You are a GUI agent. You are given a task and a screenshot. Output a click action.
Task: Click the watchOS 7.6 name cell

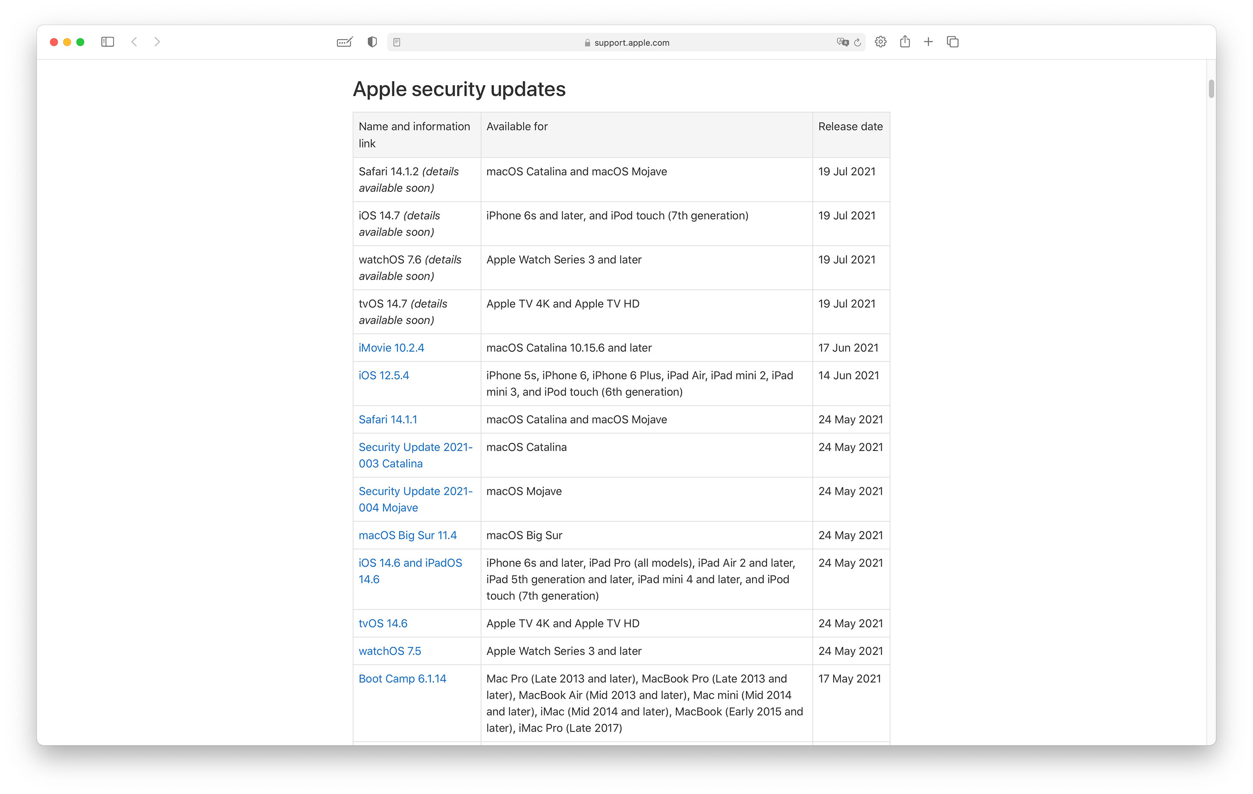(417, 268)
